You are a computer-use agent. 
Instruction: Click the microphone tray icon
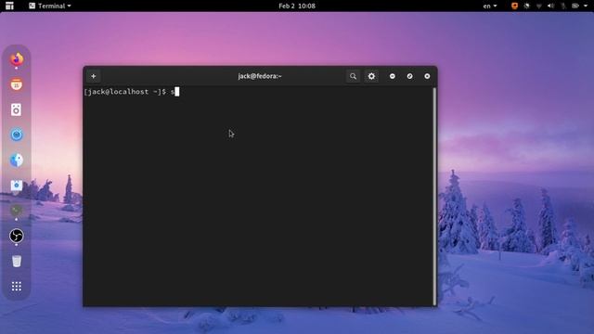563,6
